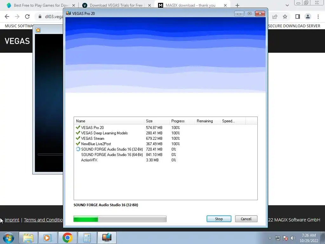Click the Chrome address bar URL
The width and height of the screenshot is (325, 244).
(x=54, y=17)
